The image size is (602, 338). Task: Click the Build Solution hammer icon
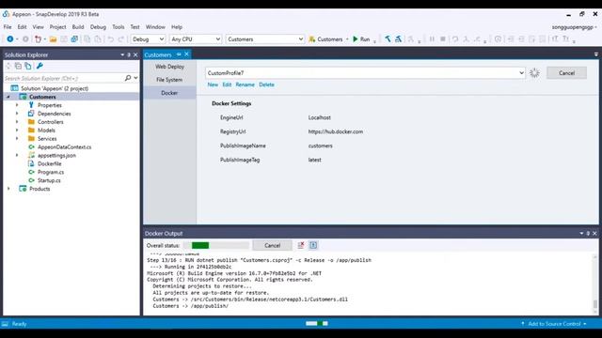click(388, 39)
